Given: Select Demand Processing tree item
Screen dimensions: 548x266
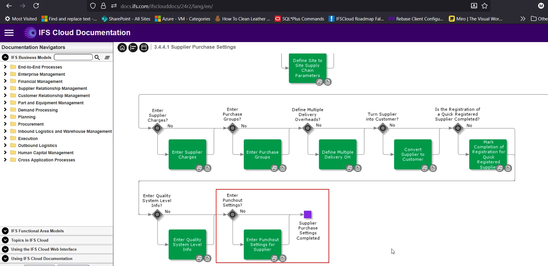Looking at the screenshot, I should click(38, 110).
